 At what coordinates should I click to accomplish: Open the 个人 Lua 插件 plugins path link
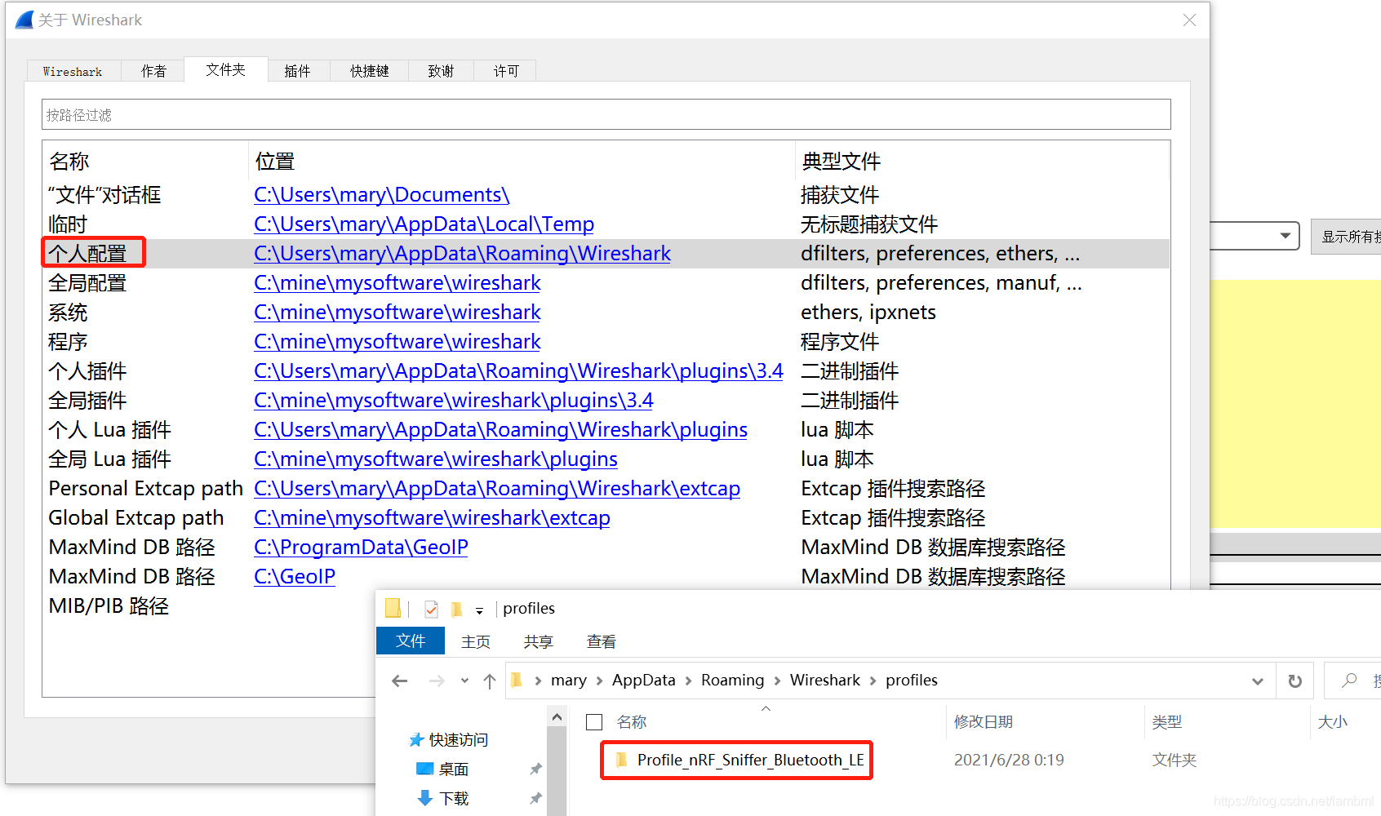[x=500, y=430]
